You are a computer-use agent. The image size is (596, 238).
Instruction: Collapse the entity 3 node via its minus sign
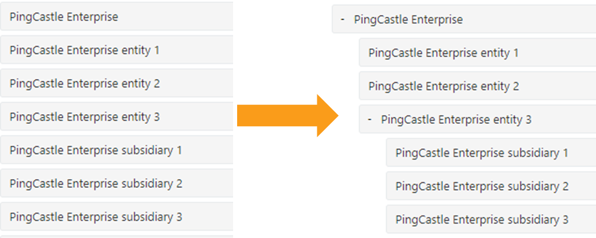coord(369,119)
